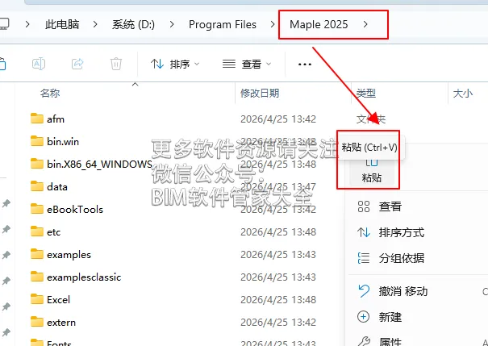Select the Excel folder

point(58,300)
